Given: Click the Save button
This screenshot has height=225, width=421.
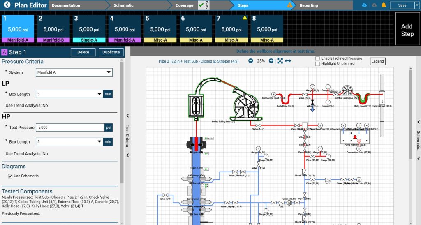Looking at the screenshot, I should click(x=402, y=5).
